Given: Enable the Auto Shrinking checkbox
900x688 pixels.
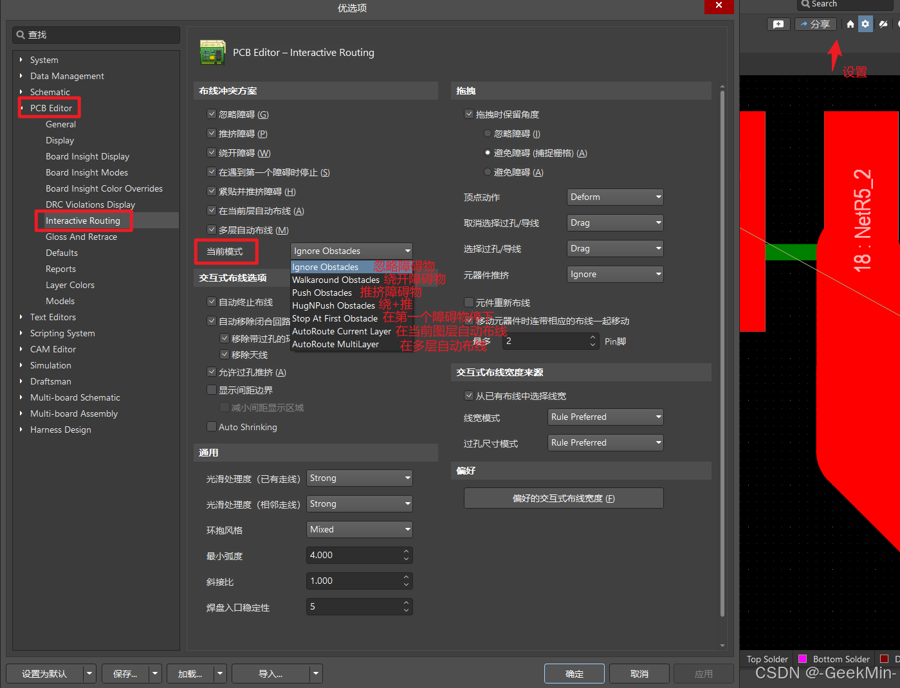Looking at the screenshot, I should pyautogui.click(x=211, y=426).
